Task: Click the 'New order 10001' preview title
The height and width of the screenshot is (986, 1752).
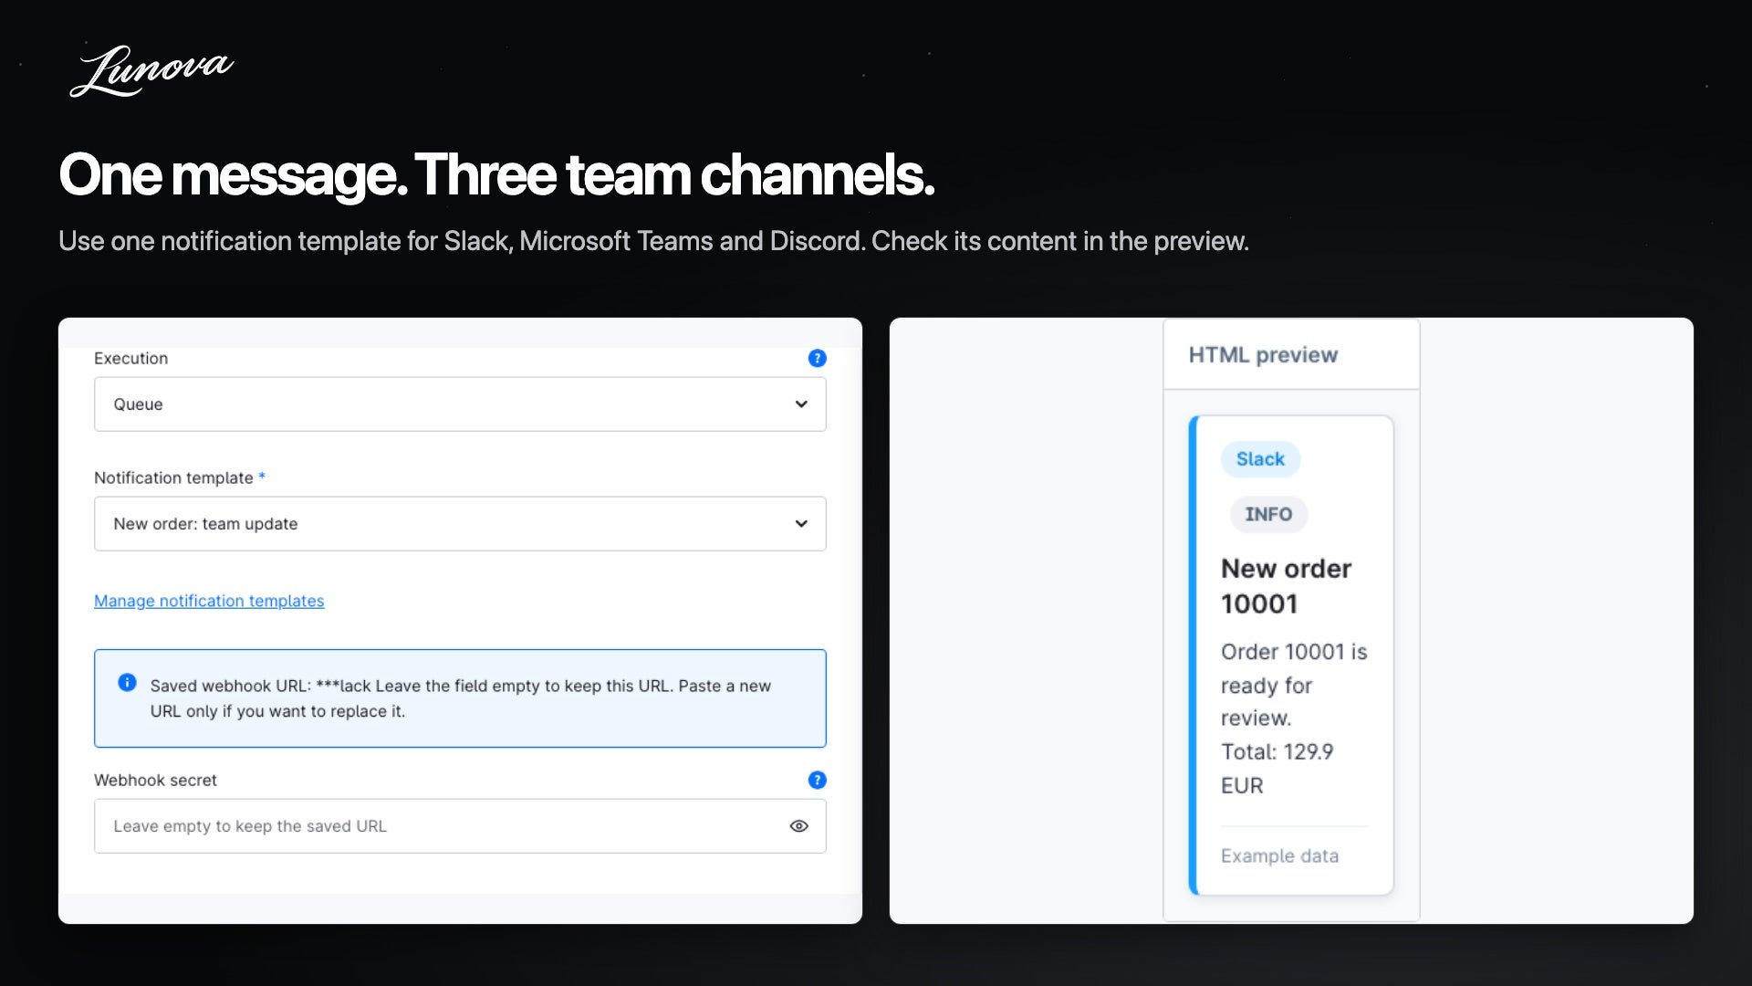Action: (x=1287, y=586)
